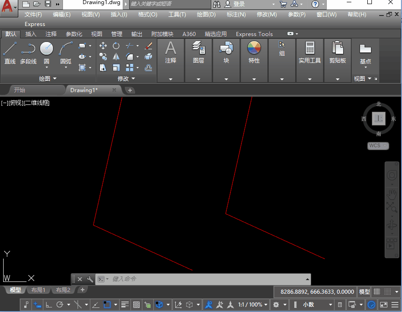Click the 特性 color wheel icon
Viewport: 402px width, 312px height.
(x=254, y=48)
